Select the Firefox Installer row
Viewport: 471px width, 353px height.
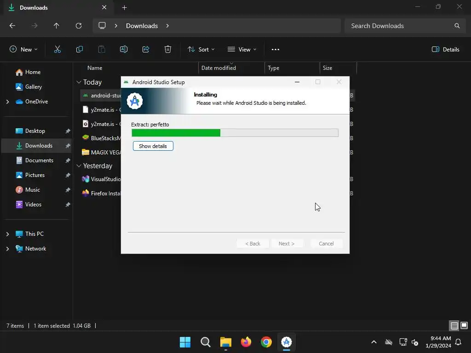pyautogui.click(x=101, y=194)
